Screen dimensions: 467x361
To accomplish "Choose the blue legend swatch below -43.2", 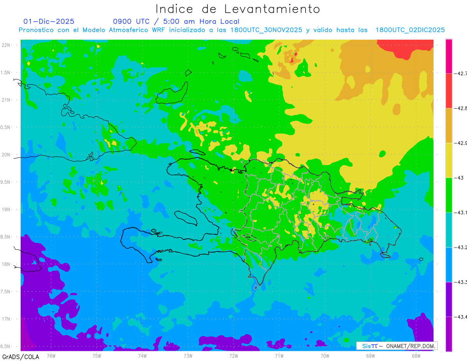I will tap(449, 264).
